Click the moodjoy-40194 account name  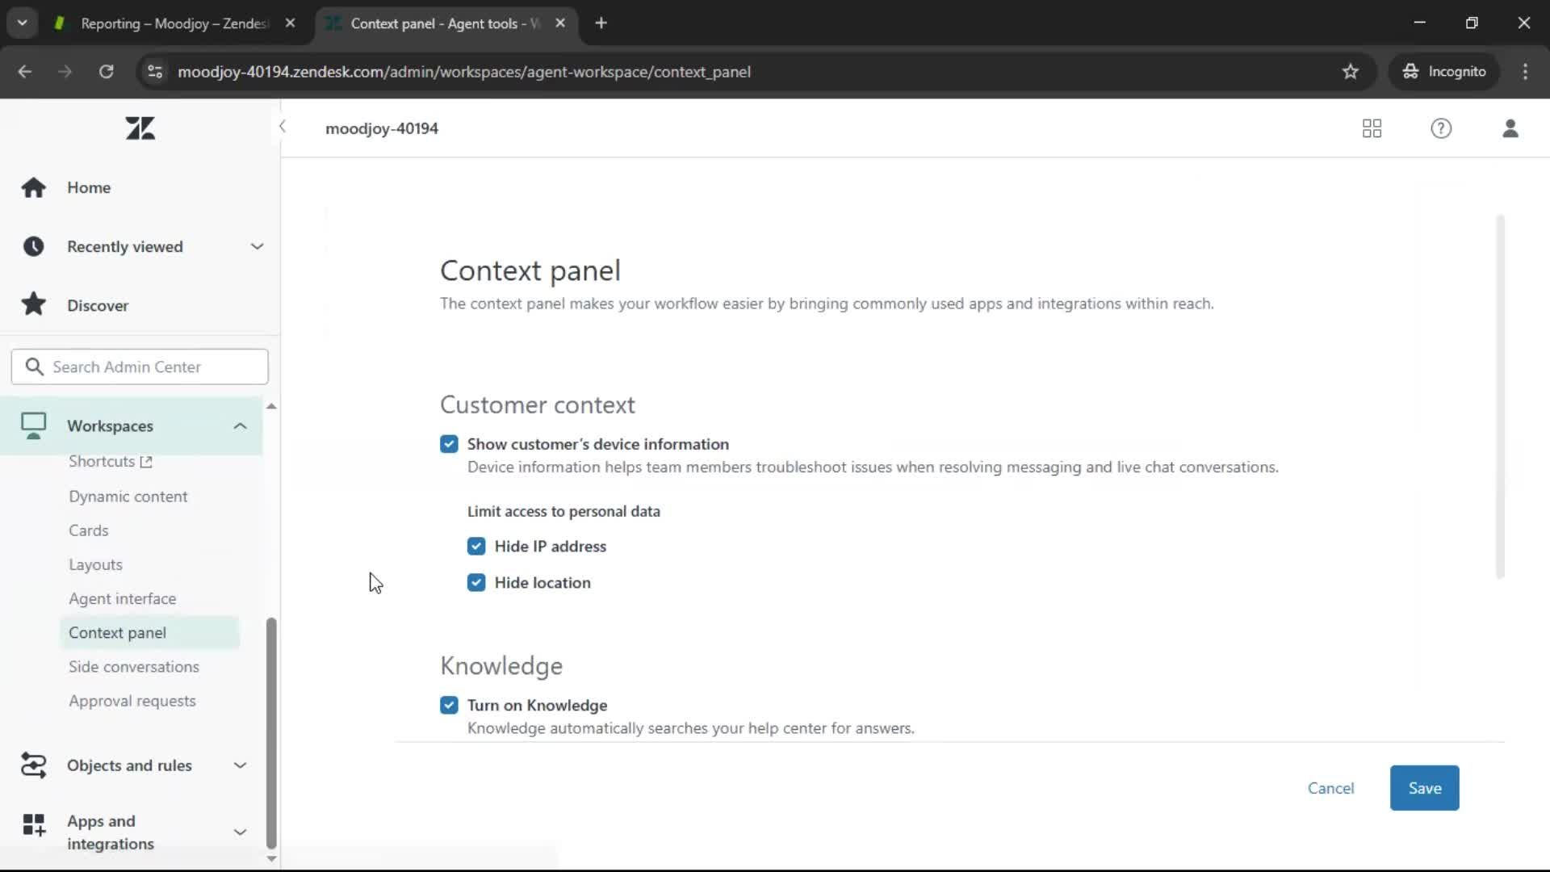pos(382,128)
